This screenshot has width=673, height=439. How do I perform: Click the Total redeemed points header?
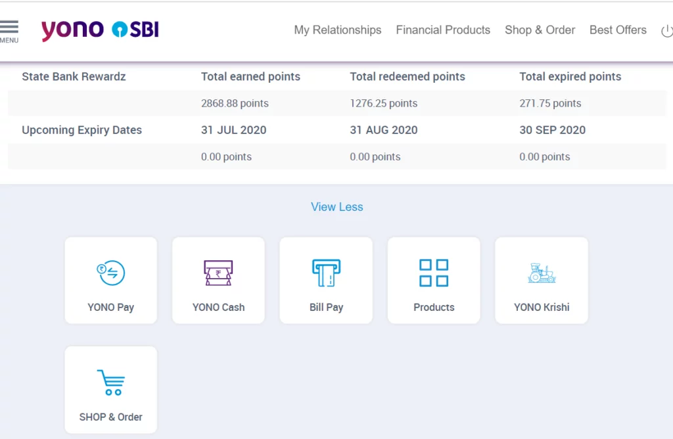click(407, 76)
